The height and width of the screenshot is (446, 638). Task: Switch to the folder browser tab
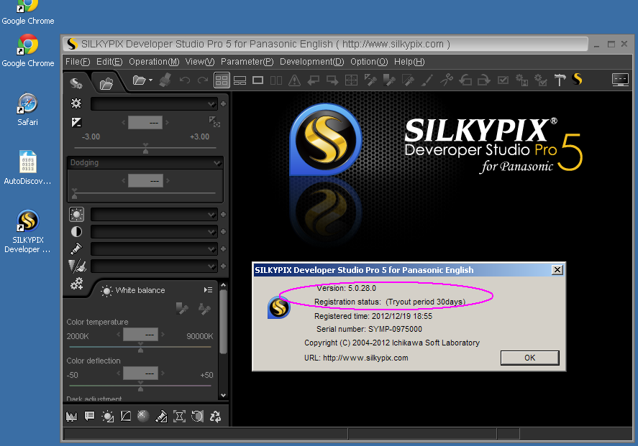[x=106, y=83]
